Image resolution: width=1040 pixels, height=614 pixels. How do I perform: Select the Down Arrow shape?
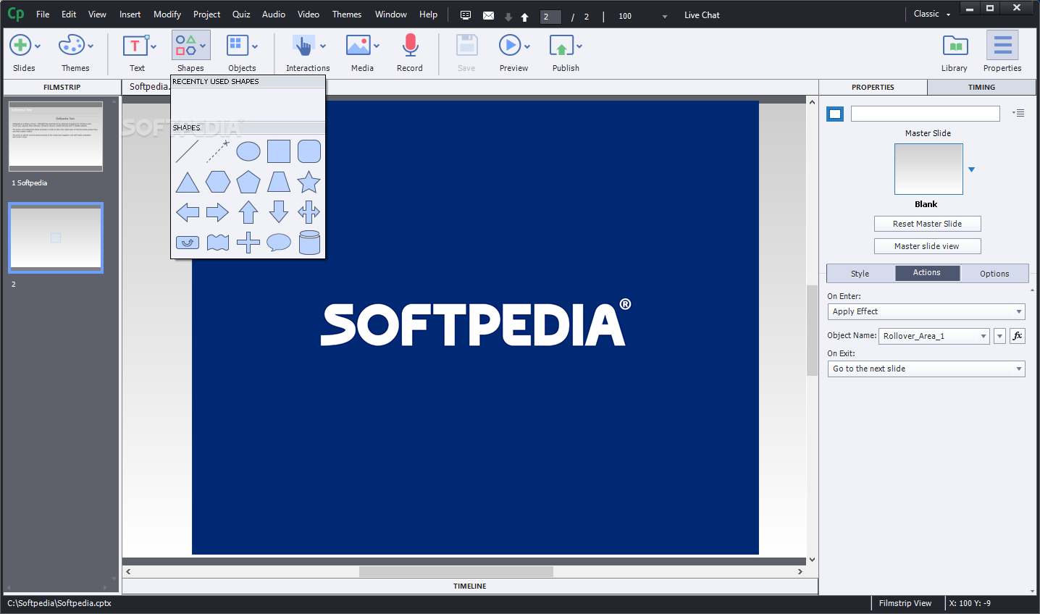coord(279,212)
